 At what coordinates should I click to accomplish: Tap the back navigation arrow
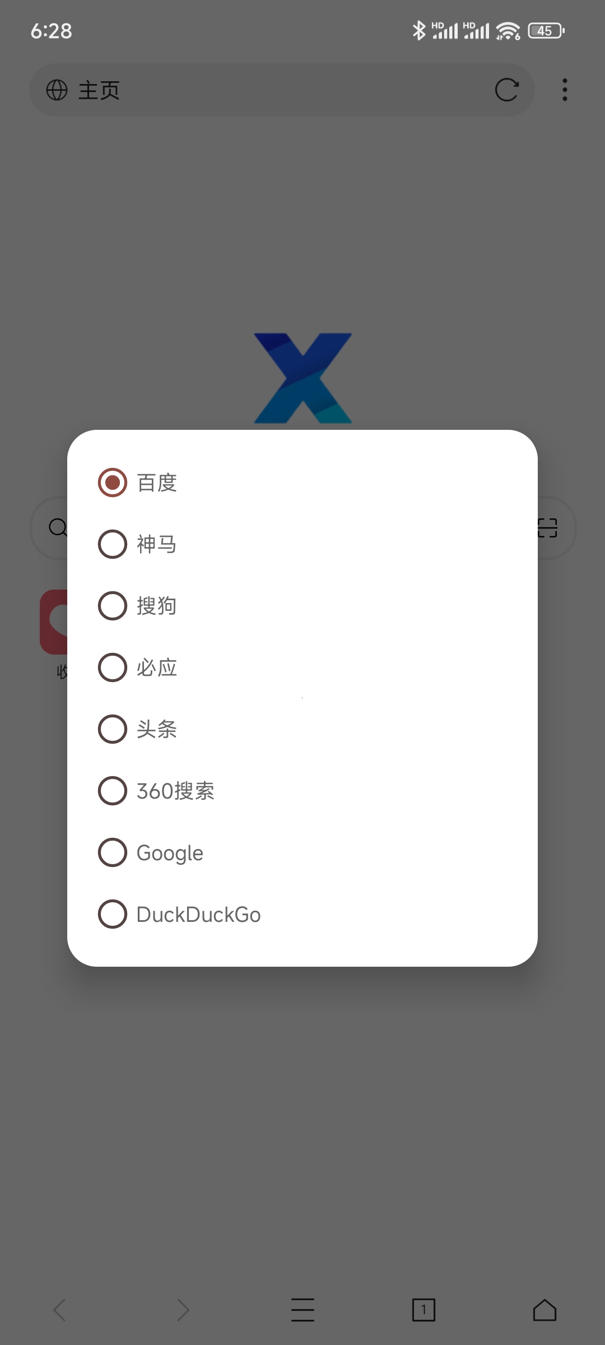[60, 1310]
